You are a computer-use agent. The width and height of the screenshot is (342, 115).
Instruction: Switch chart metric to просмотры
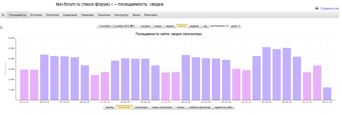click(x=124, y=107)
